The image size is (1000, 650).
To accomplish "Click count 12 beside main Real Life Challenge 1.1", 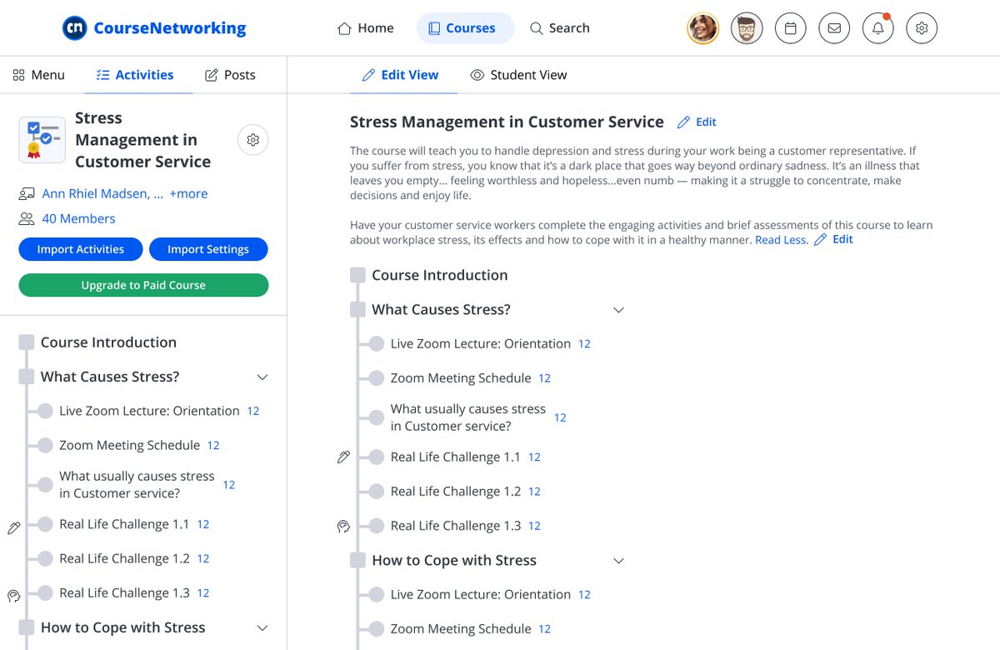I will [x=534, y=457].
